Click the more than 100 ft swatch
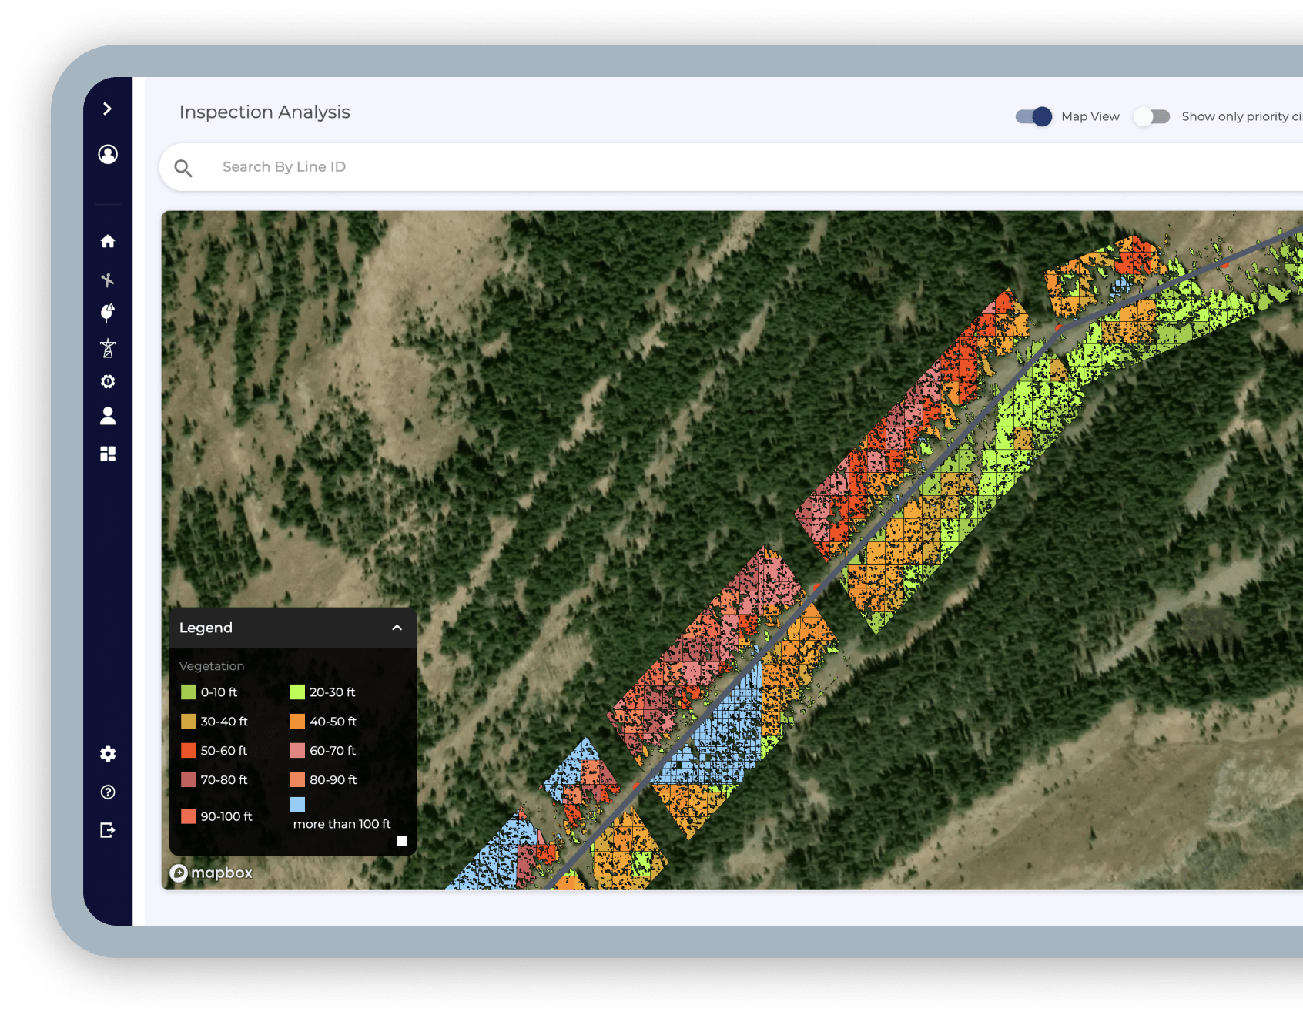Image resolution: width=1303 pixels, height=1015 pixels. point(297,804)
